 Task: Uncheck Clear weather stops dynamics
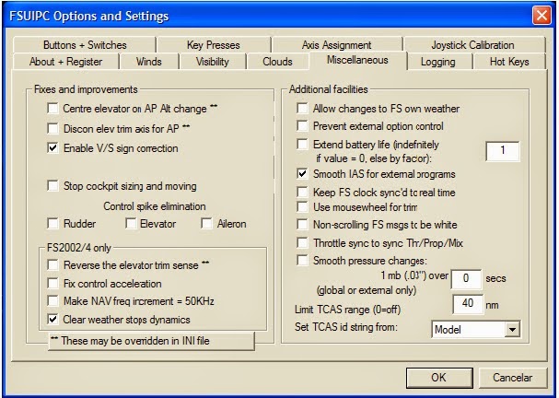point(52,319)
